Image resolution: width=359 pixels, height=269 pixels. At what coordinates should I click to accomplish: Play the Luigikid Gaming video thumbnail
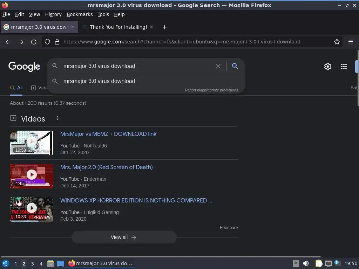[x=32, y=209]
